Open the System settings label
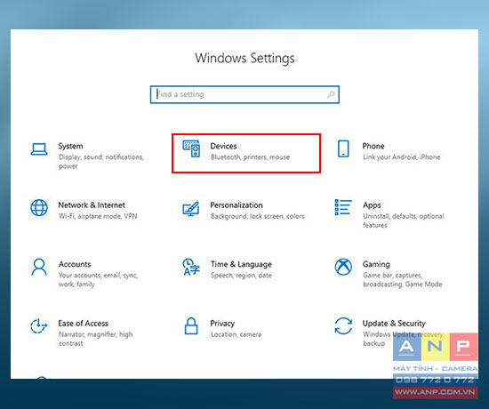The height and width of the screenshot is (409, 489). [x=70, y=146]
